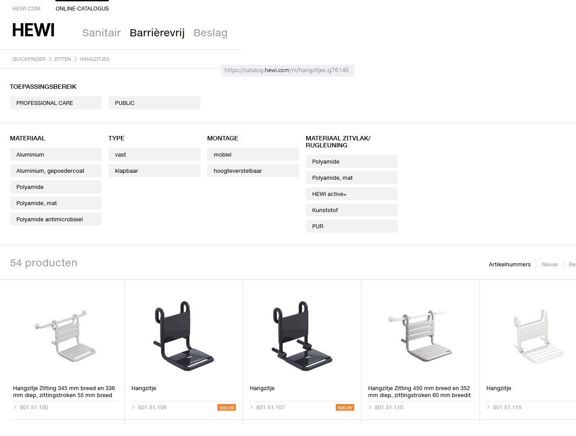Click the arrow next to 801.51.115
This screenshot has width=576, height=436.
pyautogui.click(x=488, y=408)
